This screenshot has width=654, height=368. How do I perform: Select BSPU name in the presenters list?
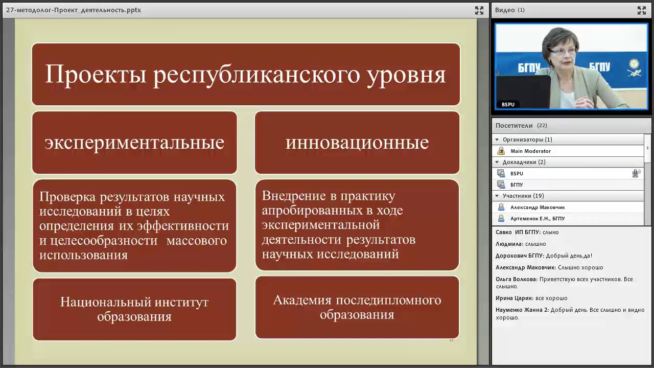click(x=517, y=173)
